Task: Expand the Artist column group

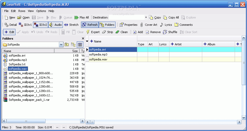Action: pos(172,44)
